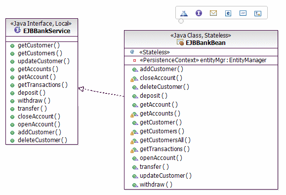Select getCustomer() text in EJBBankBean
286x195 pixels.
[x=161, y=122]
